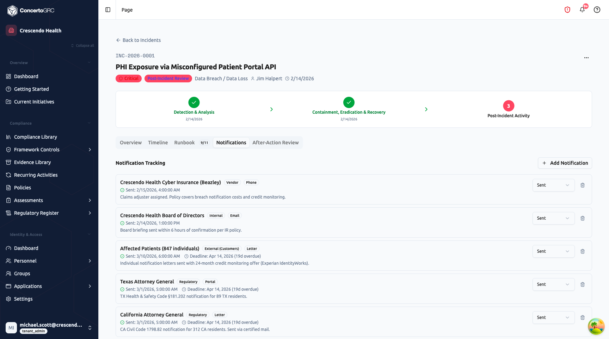The image size is (609, 339).
Task: Select the Notifications tab
Action: [231, 143]
